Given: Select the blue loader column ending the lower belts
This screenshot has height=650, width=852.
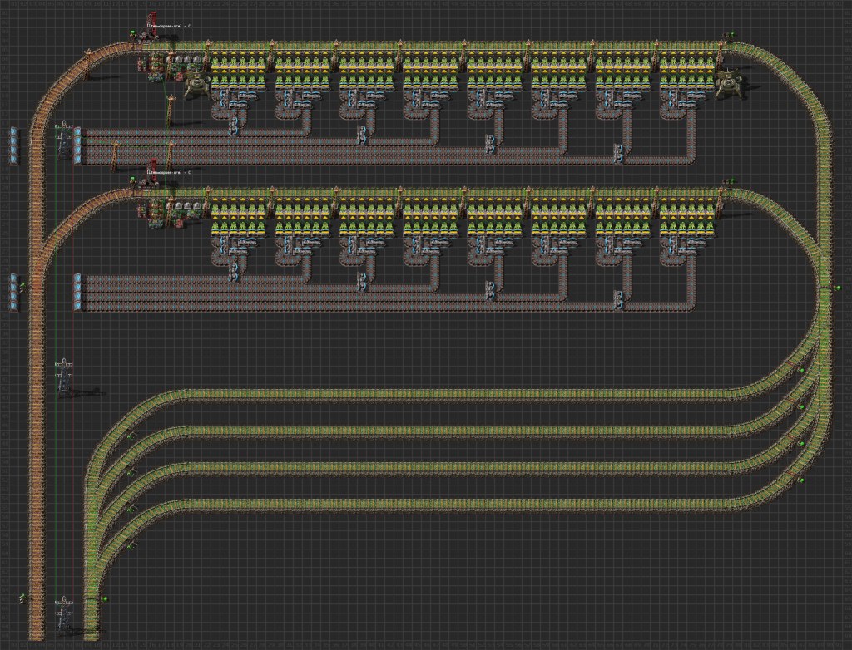Looking at the screenshot, I should (77, 292).
